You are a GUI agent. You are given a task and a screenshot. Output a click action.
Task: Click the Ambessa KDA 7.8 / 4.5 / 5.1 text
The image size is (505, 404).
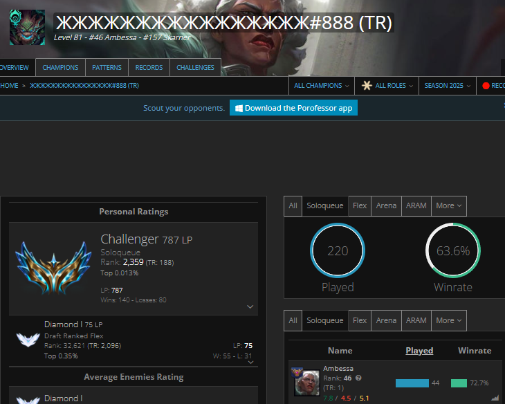[x=346, y=398]
